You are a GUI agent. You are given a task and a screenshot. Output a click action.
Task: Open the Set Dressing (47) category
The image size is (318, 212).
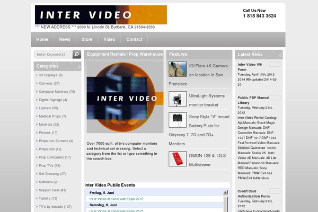(52, 174)
